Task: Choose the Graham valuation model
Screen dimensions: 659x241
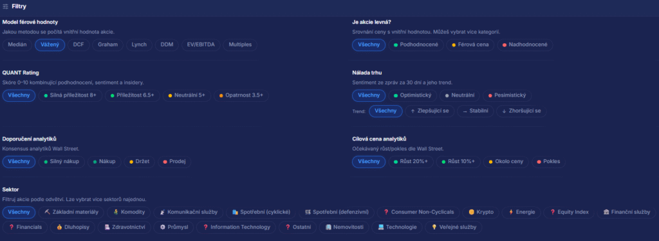Action: (x=108, y=44)
